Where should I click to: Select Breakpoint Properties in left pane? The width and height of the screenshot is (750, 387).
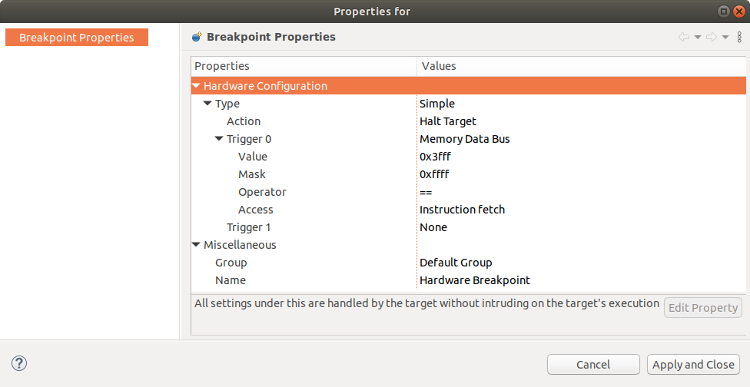coord(77,38)
